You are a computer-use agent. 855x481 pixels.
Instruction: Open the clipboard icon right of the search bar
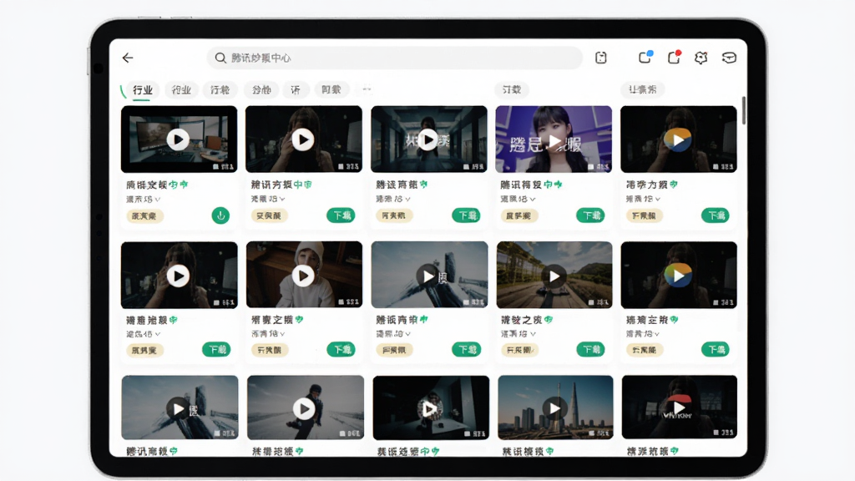[x=601, y=58]
